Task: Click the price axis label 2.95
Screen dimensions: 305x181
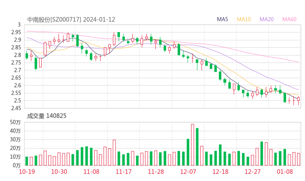Action: [x=16, y=32]
